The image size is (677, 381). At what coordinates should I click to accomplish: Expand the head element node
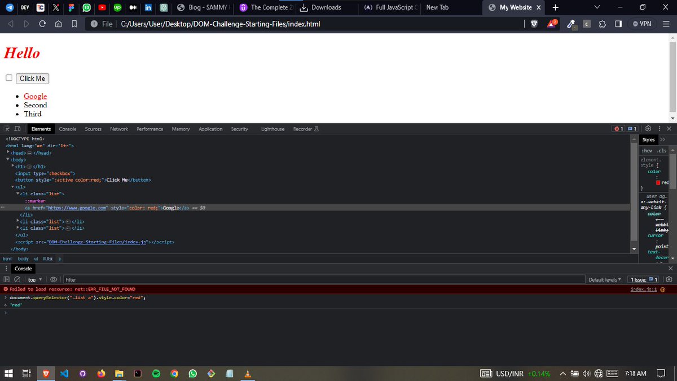tap(8, 152)
